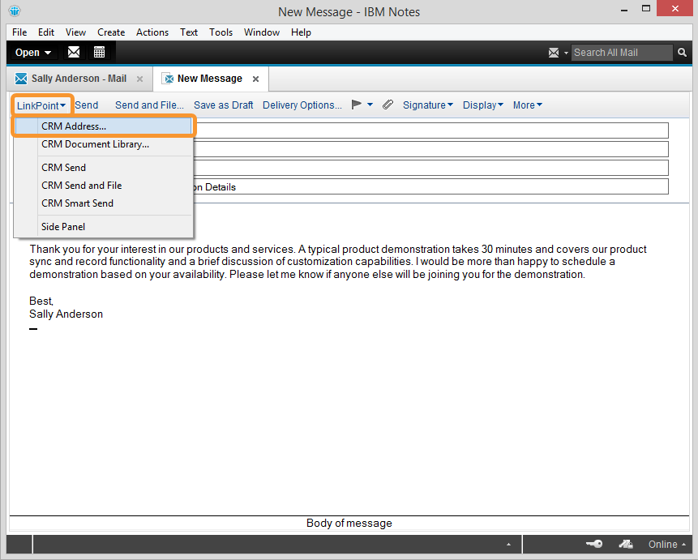Click Send and File... button
The width and height of the screenshot is (698, 560).
[x=149, y=105]
